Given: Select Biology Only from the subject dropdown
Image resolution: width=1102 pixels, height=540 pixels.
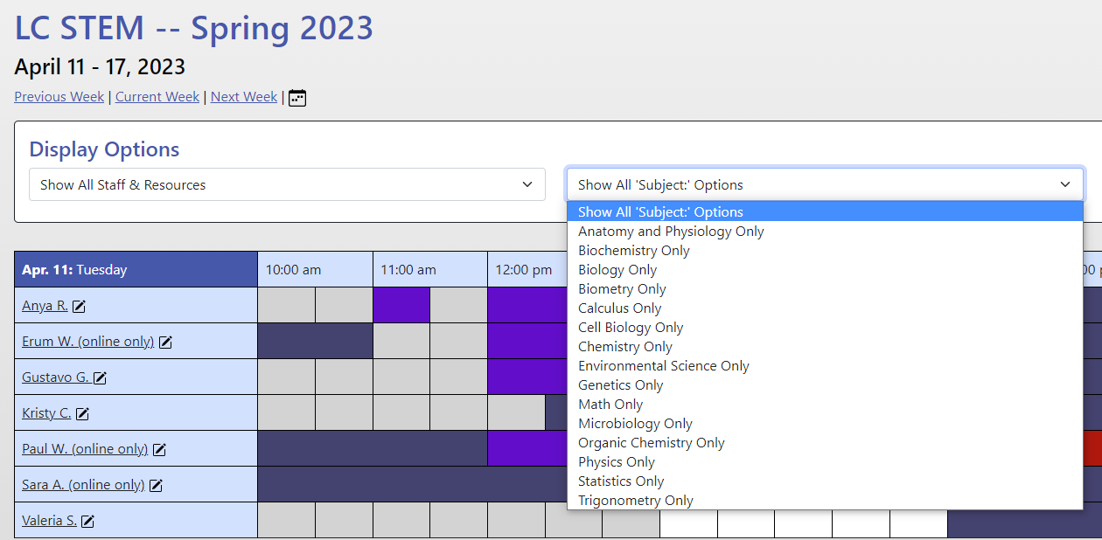Looking at the screenshot, I should (617, 269).
